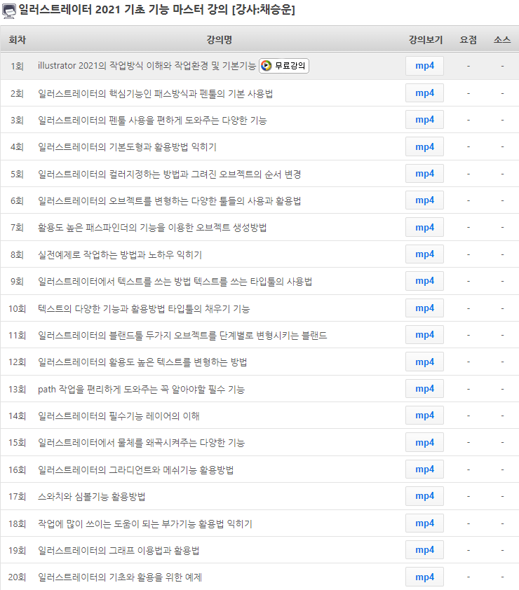
Task: Open mp4 for lecture 14회
Action: 424,416
